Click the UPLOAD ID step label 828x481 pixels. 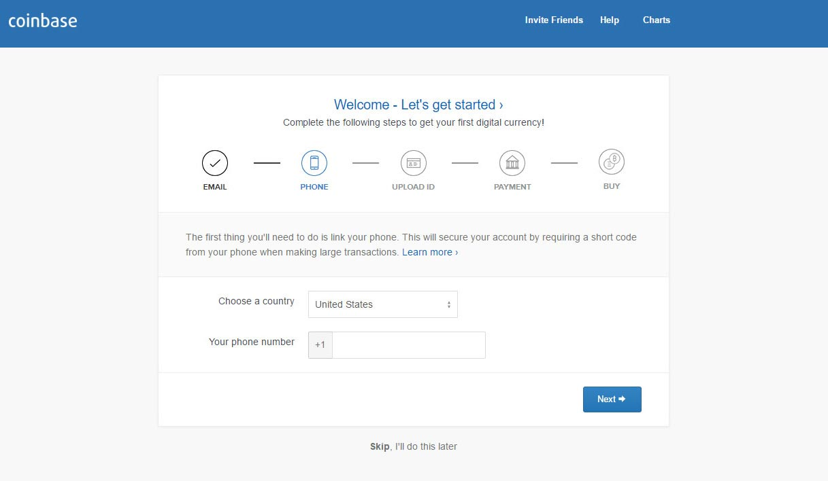tap(413, 187)
